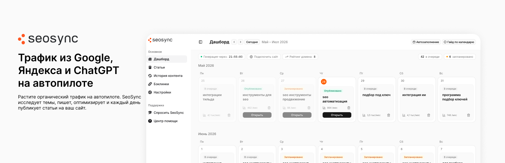Click the '3,5 тыс/мес' volume value
This screenshot has height=163, width=505.
tap(374, 115)
